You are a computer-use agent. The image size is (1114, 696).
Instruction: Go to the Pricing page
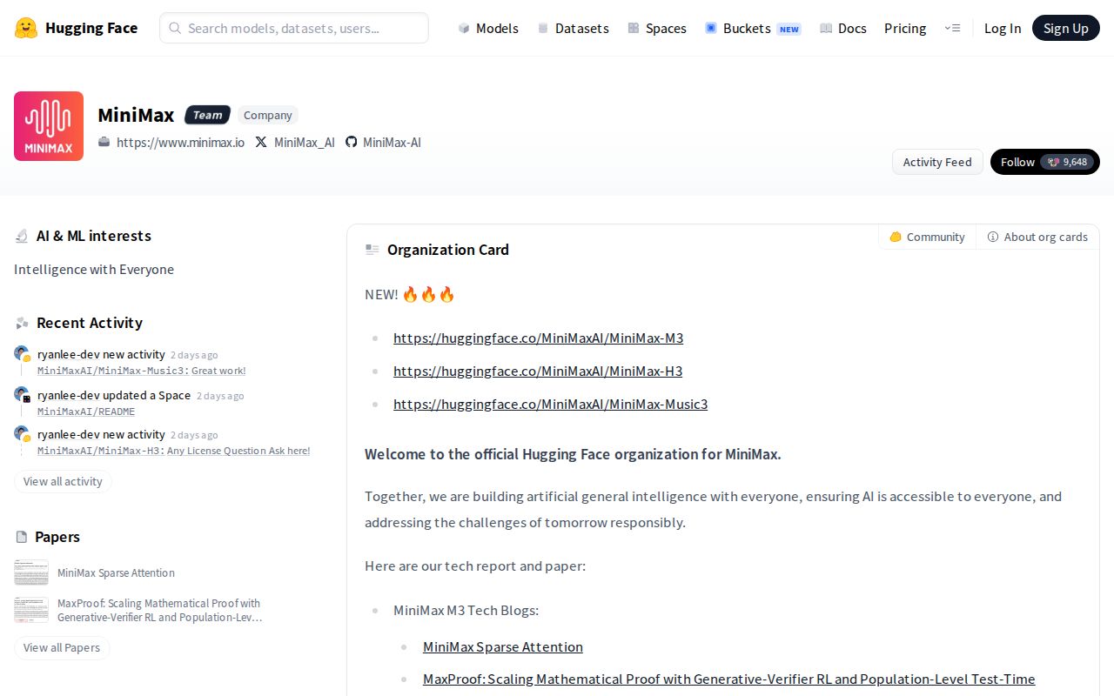(905, 28)
